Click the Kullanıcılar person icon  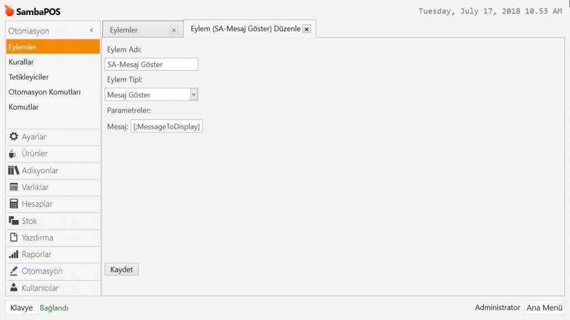click(14, 288)
